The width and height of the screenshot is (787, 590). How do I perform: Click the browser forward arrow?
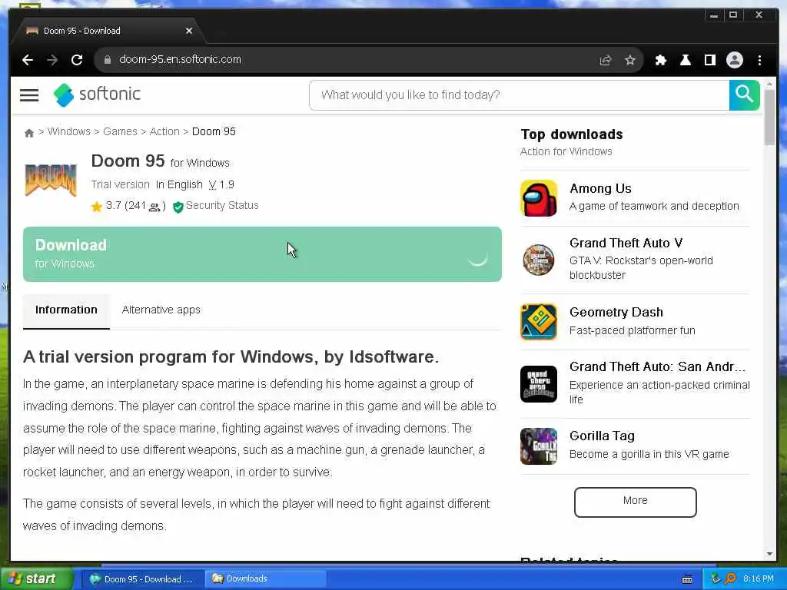[52, 60]
